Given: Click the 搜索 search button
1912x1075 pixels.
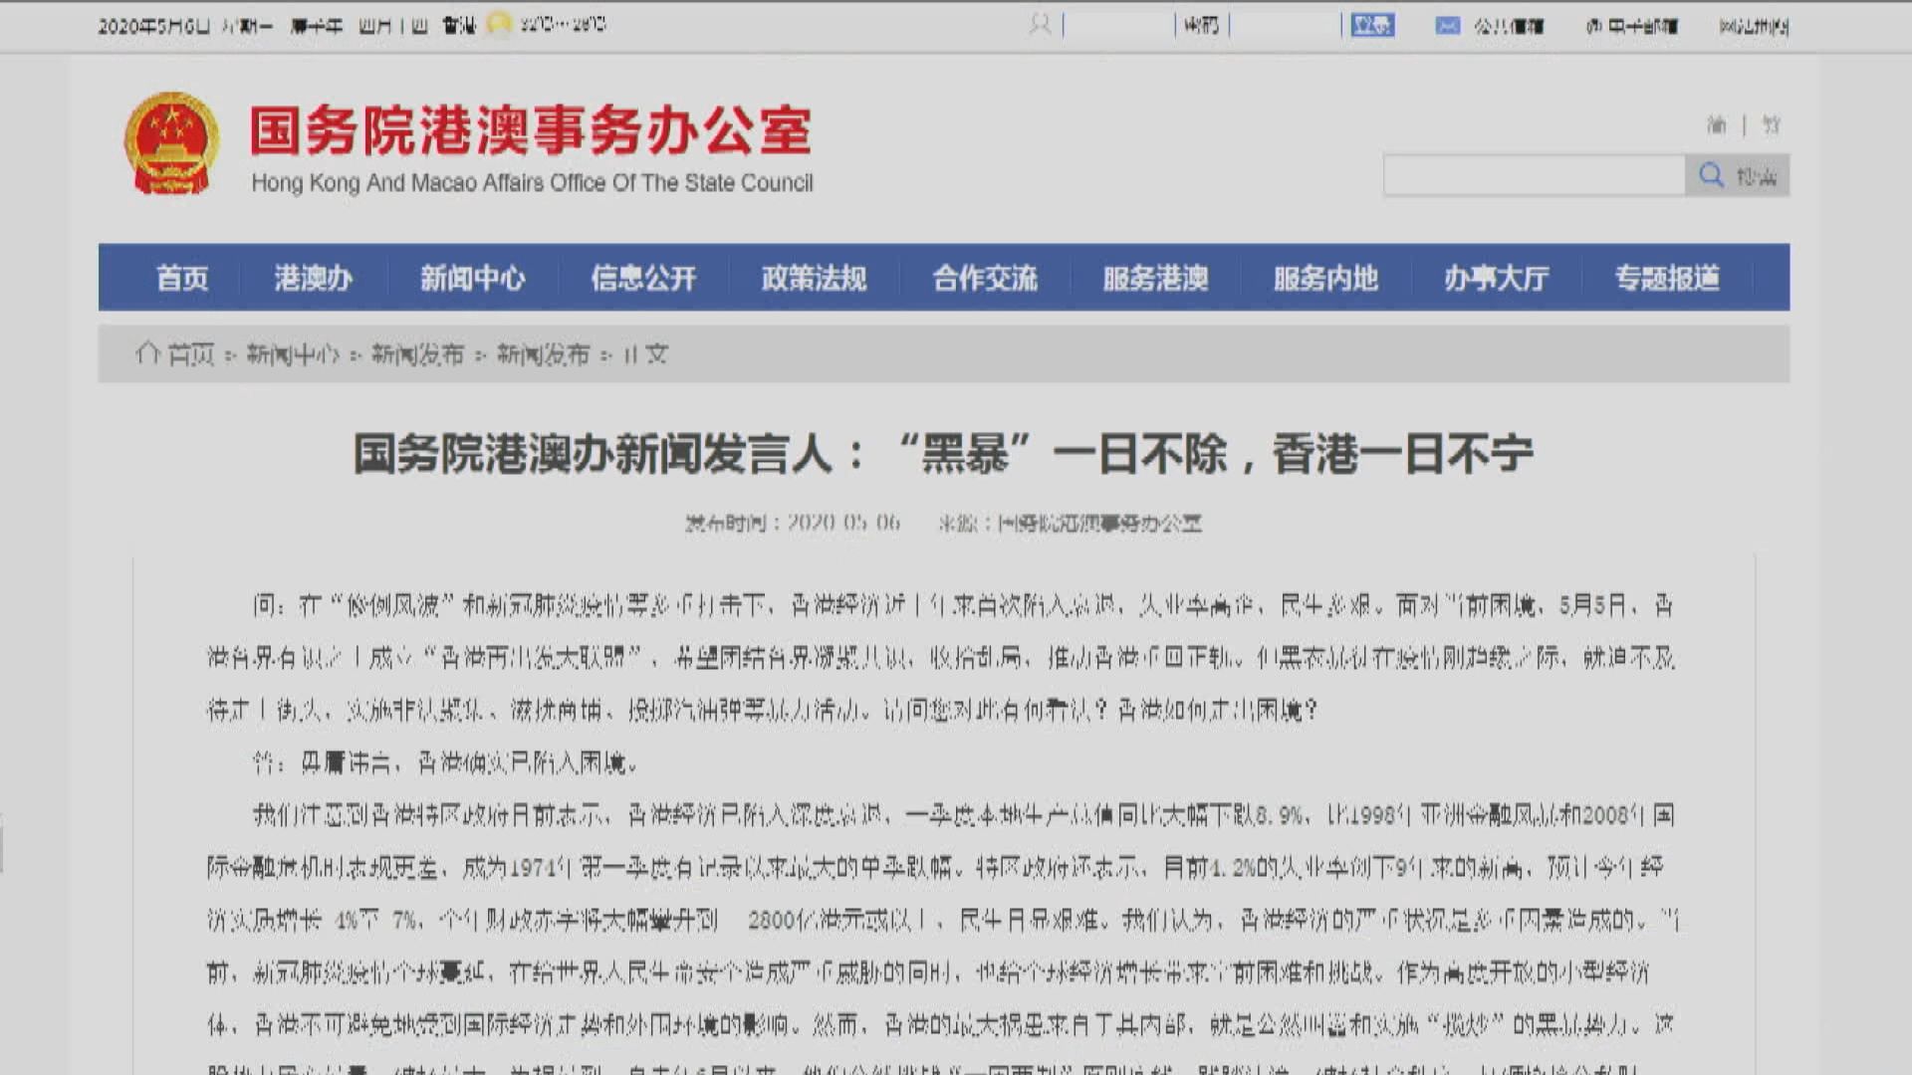Looking at the screenshot, I should [1758, 175].
